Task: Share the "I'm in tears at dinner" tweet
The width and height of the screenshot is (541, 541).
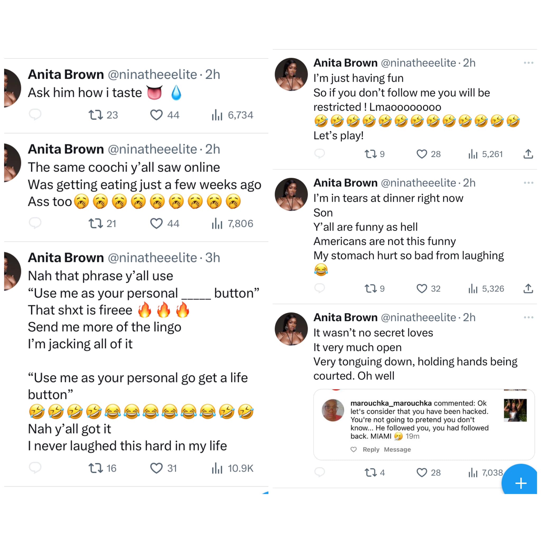Action: 528,288
